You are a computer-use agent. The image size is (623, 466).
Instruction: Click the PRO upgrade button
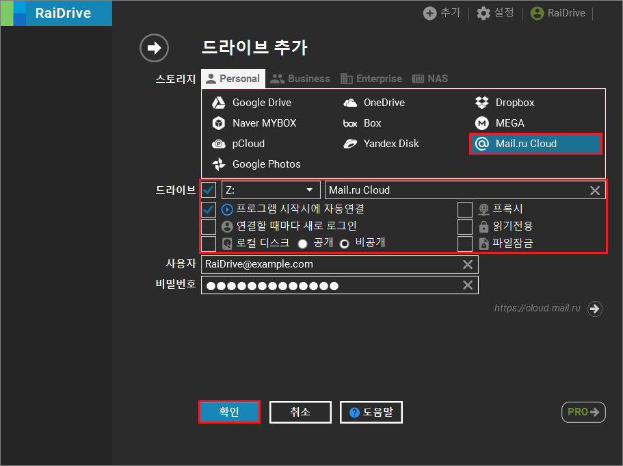coord(583,412)
